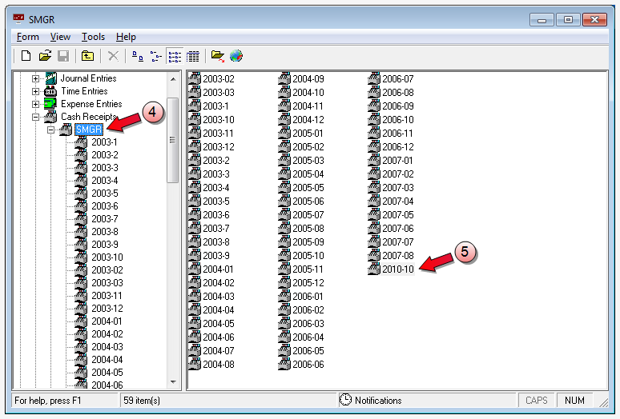Click the tree vertical scrollbar thumb
The width and height of the screenshot is (620, 419).
point(172,140)
